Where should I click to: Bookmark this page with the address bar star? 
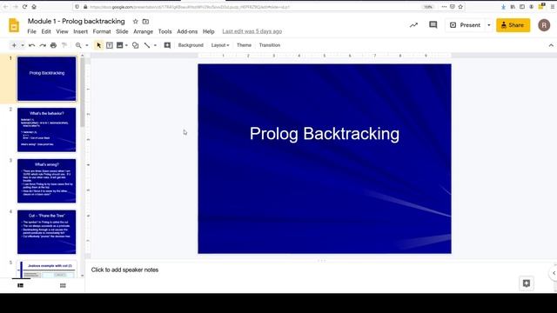460,7
